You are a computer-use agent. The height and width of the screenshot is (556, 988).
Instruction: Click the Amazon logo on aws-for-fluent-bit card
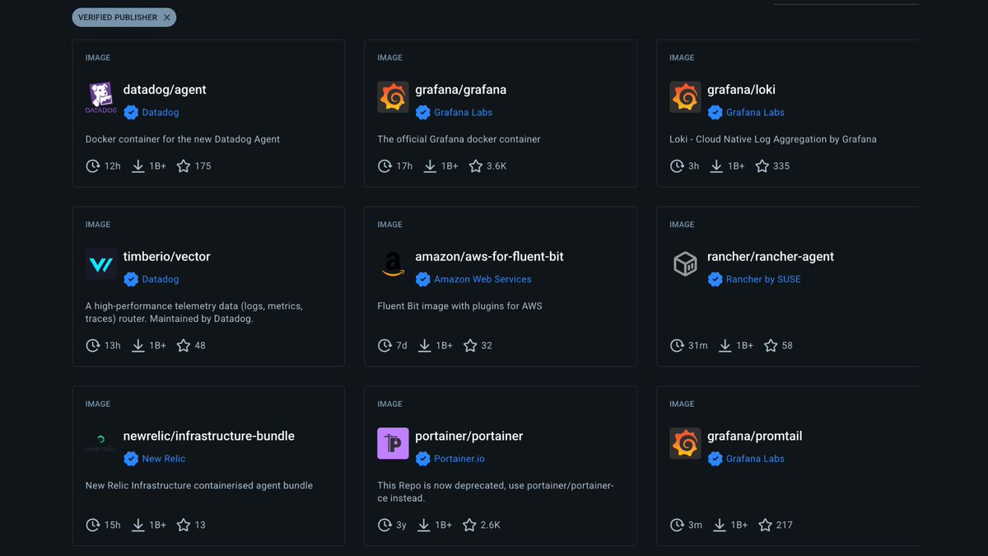pyautogui.click(x=394, y=264)
